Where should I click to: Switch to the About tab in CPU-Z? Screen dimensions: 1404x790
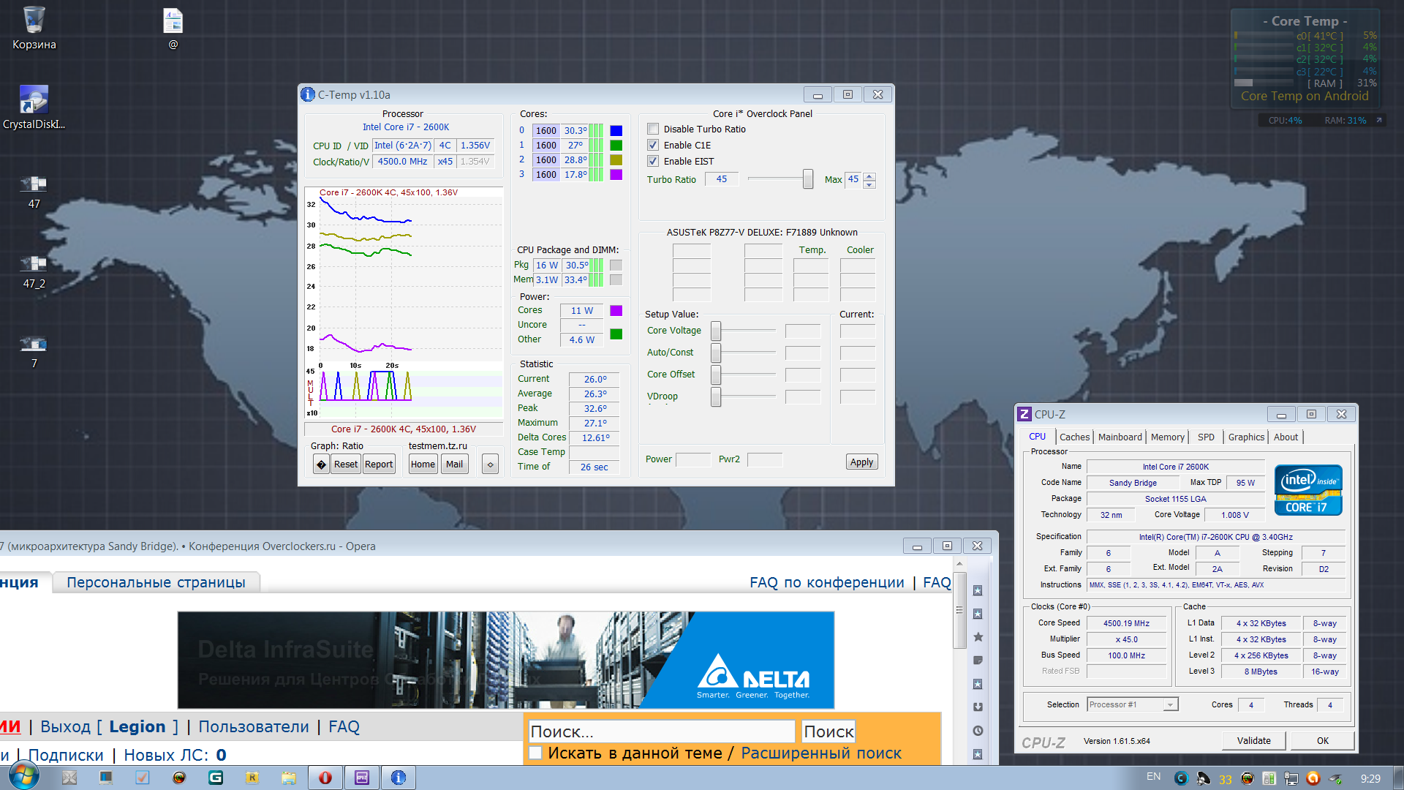click(x=1286, y=437)
